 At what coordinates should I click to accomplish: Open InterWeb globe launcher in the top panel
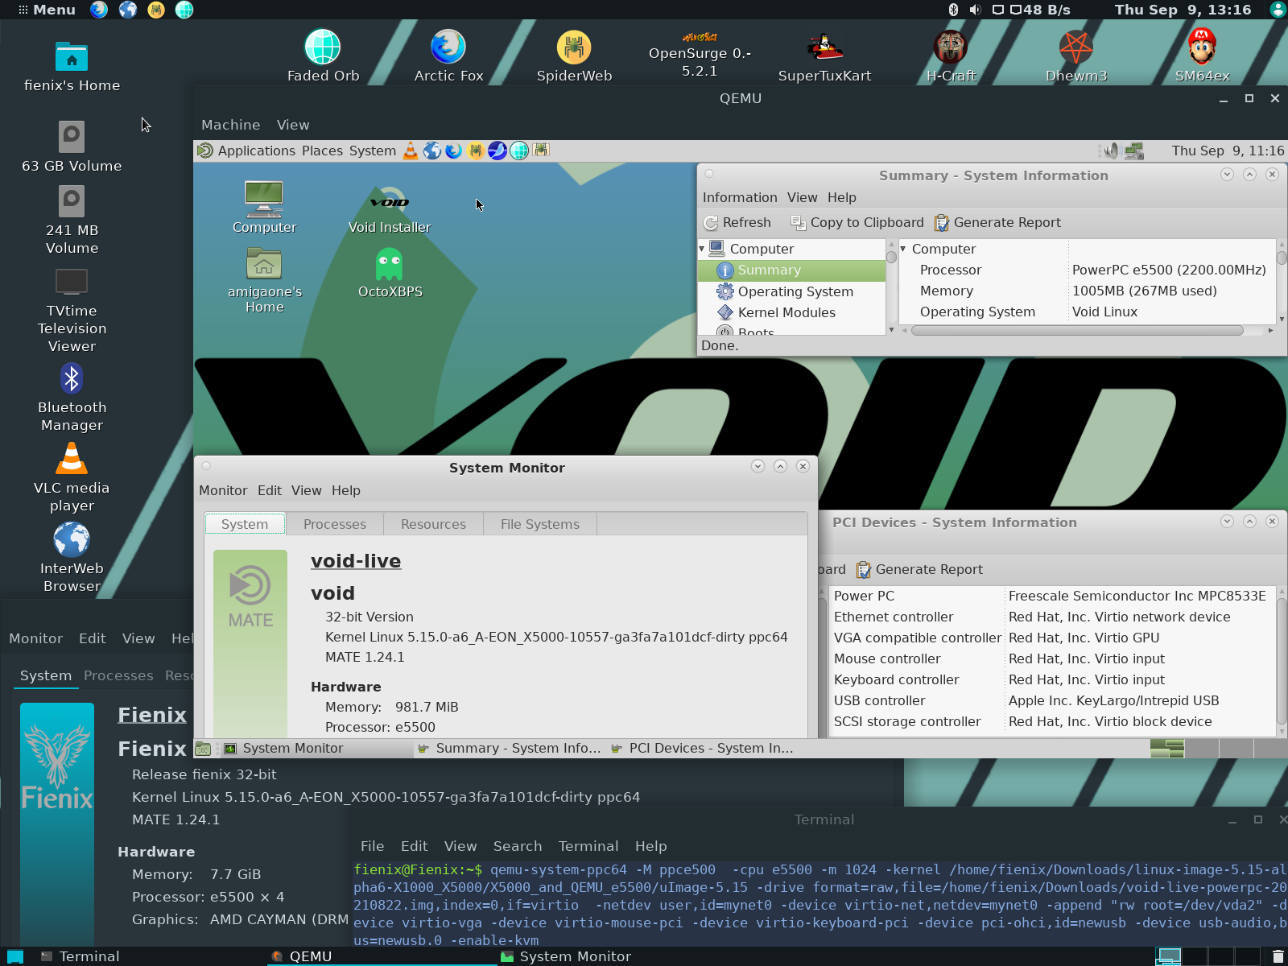128,10
